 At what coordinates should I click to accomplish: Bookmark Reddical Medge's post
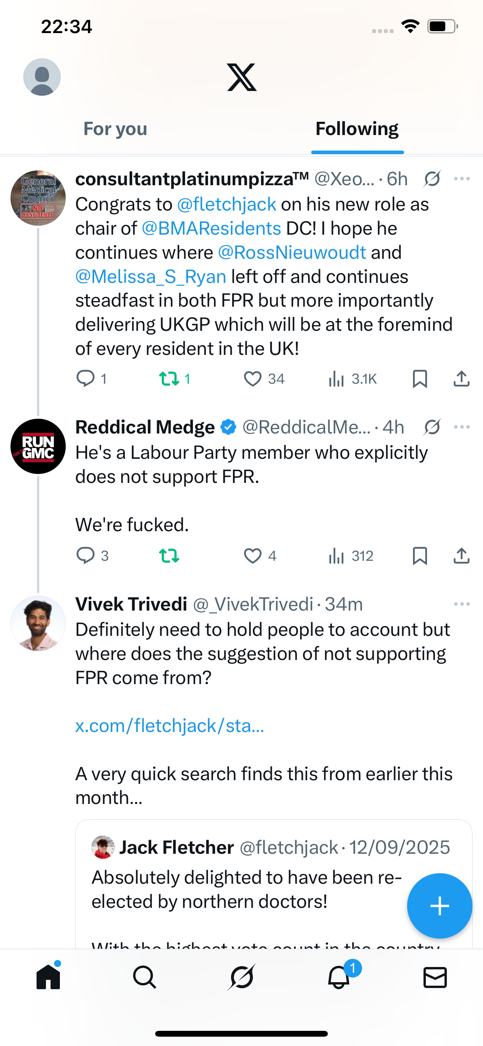(420, 555)
